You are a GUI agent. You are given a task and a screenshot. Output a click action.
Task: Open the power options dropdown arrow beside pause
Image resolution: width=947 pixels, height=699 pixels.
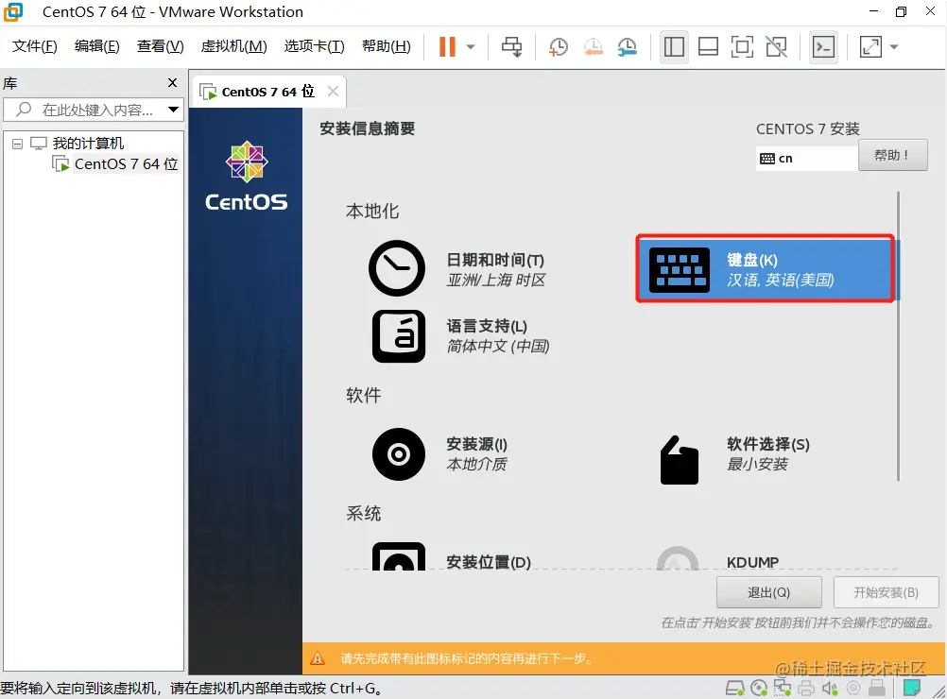471,46
